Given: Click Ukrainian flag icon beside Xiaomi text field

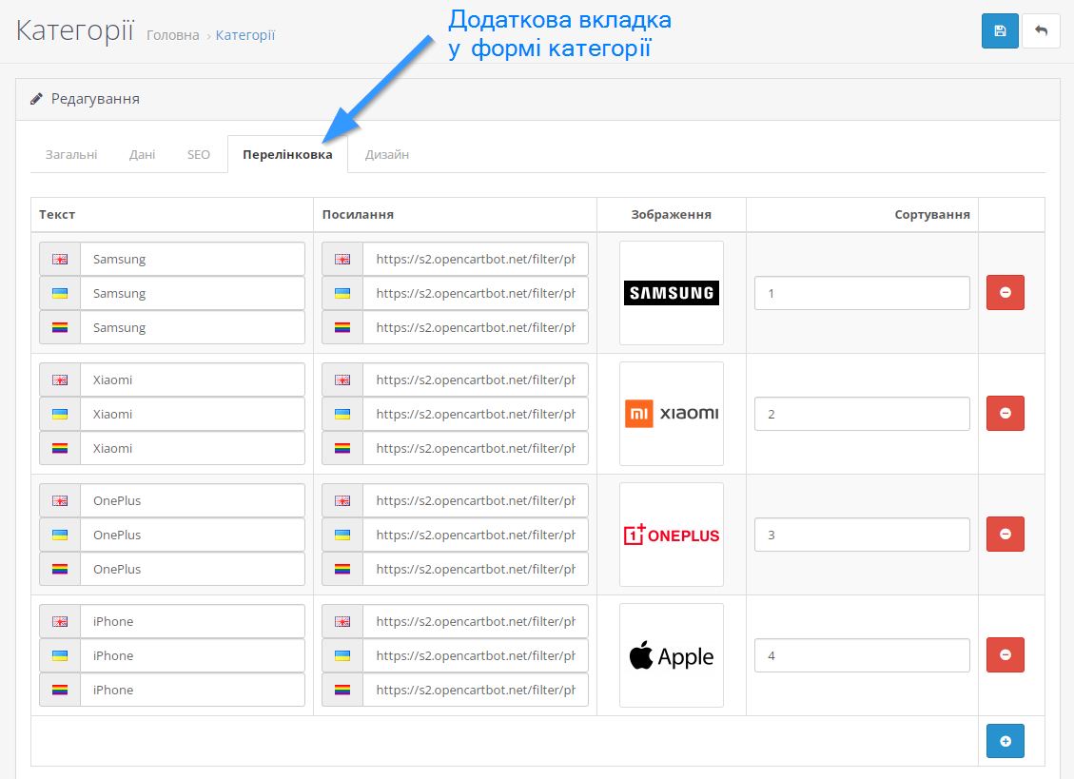Looking at the screenshot, I should [60, 414].
